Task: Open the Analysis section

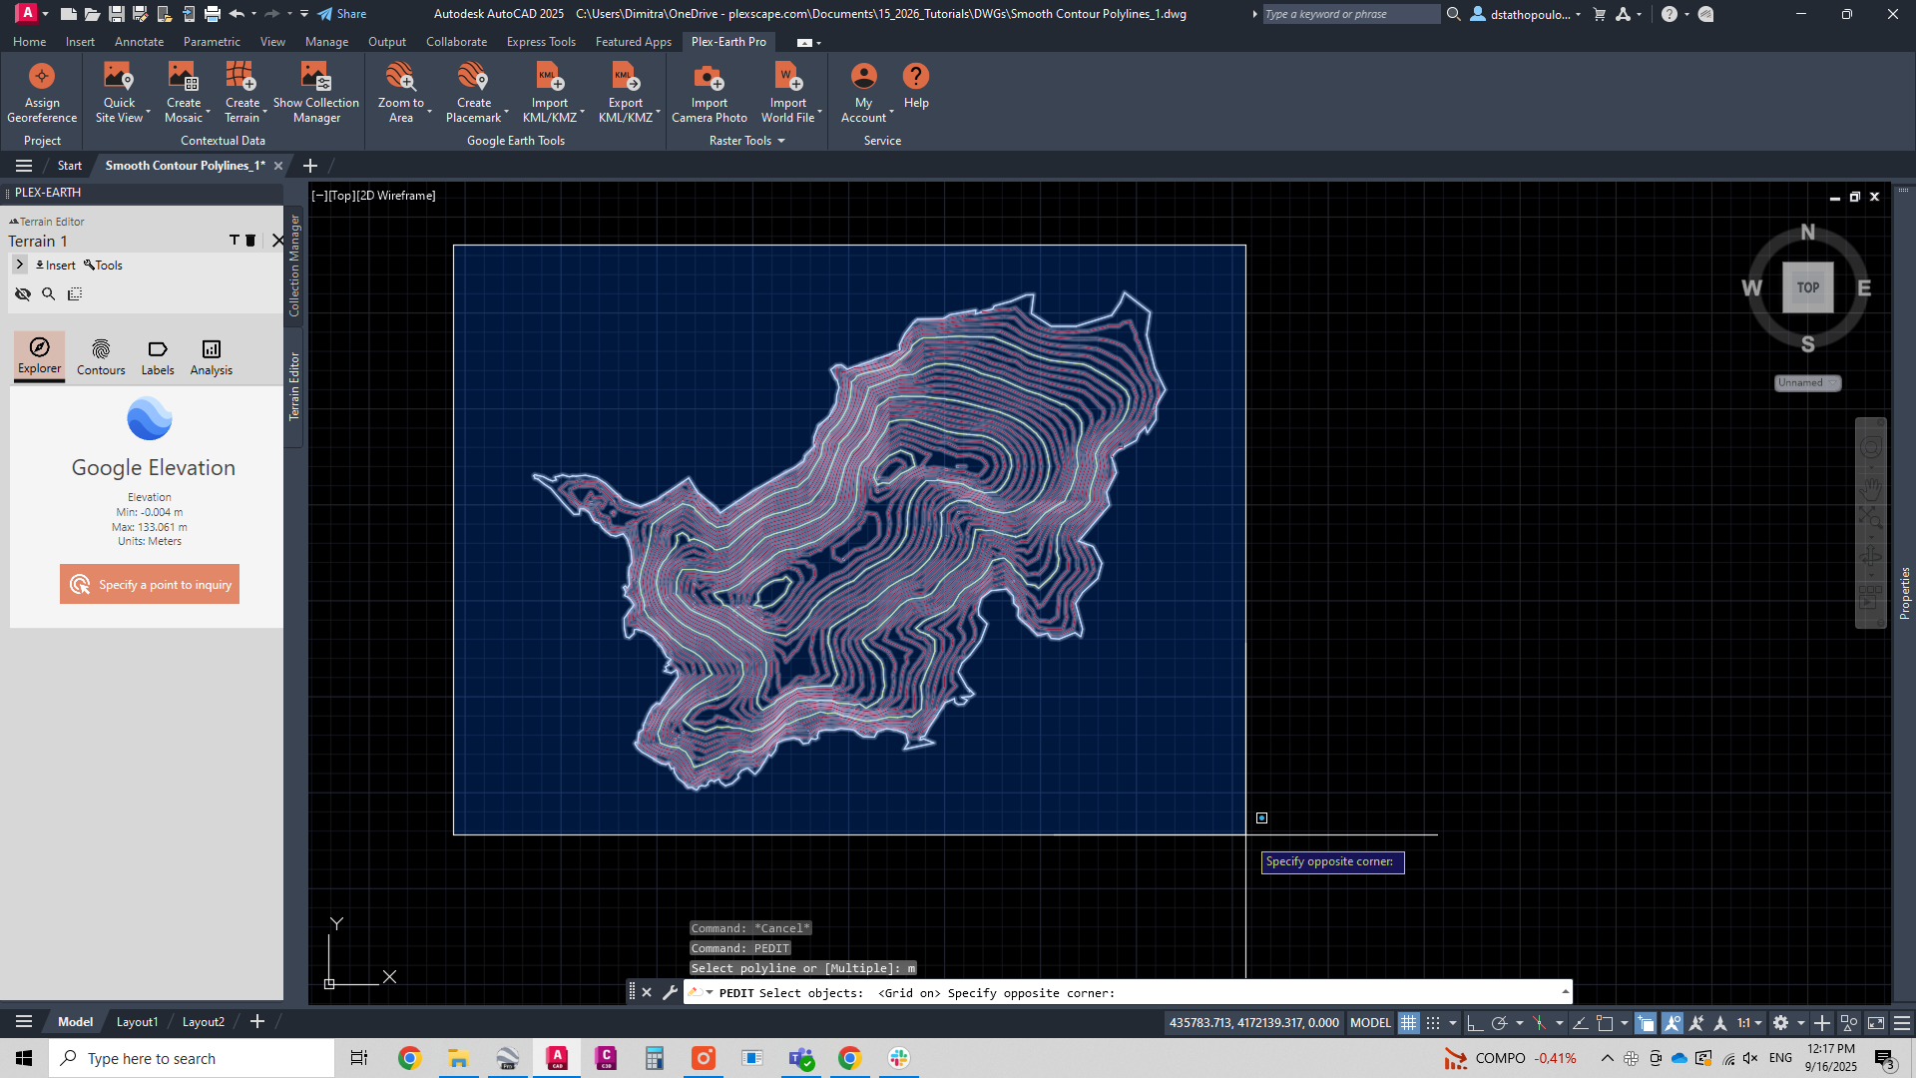Action: [x=212, y=356]
